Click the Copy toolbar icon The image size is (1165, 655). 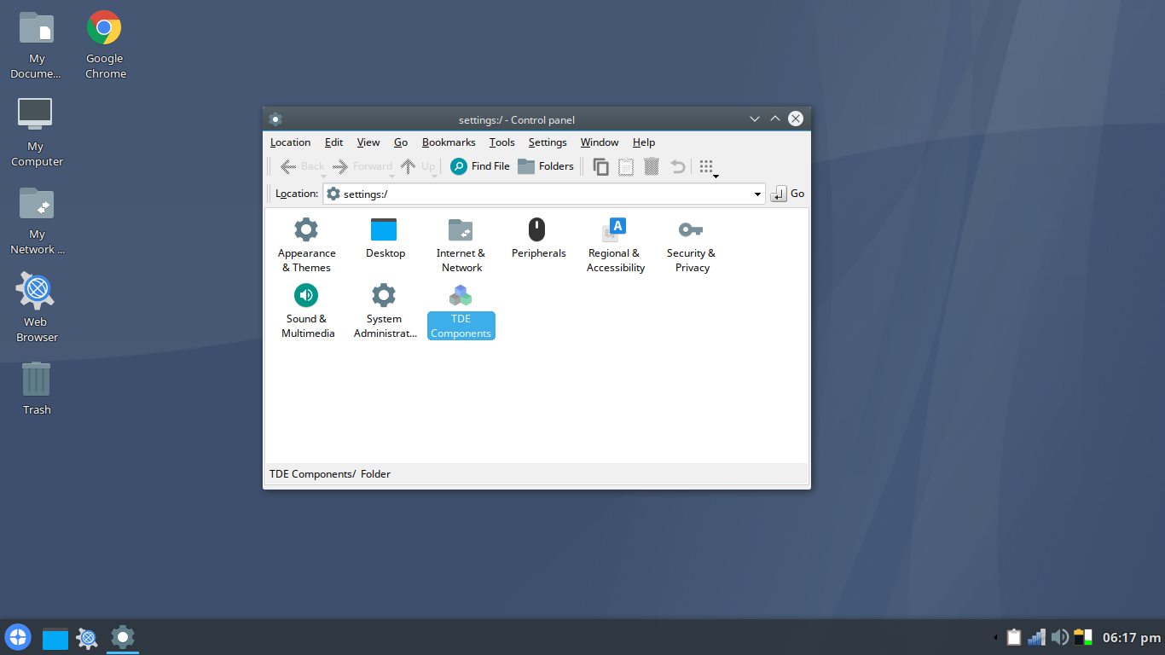click(x=600, y=167)
